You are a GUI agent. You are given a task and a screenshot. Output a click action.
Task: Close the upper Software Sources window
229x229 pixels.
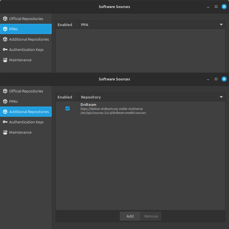(224, 7)
